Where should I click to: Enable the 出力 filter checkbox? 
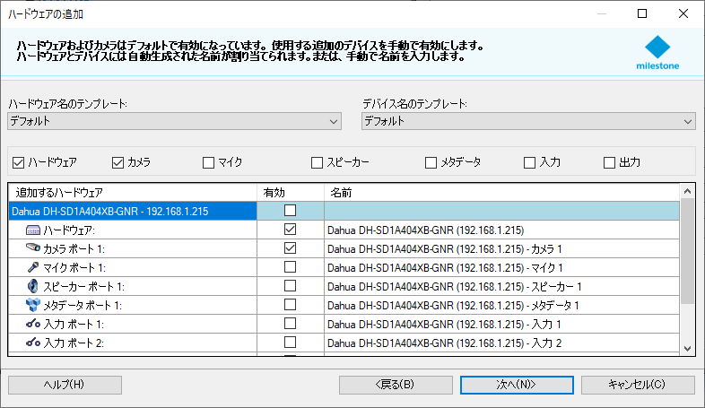609,162
